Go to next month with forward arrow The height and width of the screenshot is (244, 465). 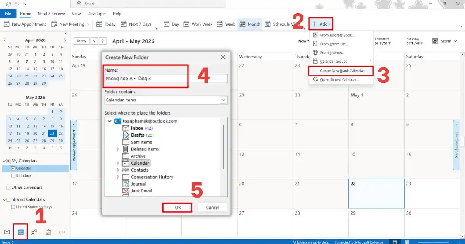point(103,41)
